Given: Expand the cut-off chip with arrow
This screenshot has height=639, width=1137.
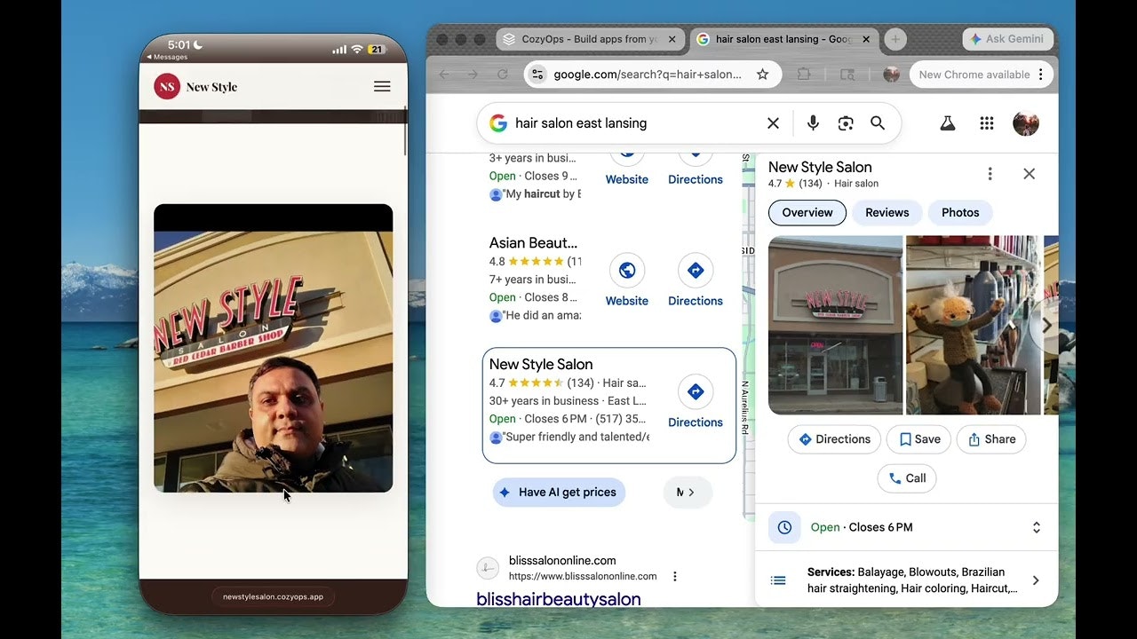Looking at the screenshot, I should click(x=688, y=493).
